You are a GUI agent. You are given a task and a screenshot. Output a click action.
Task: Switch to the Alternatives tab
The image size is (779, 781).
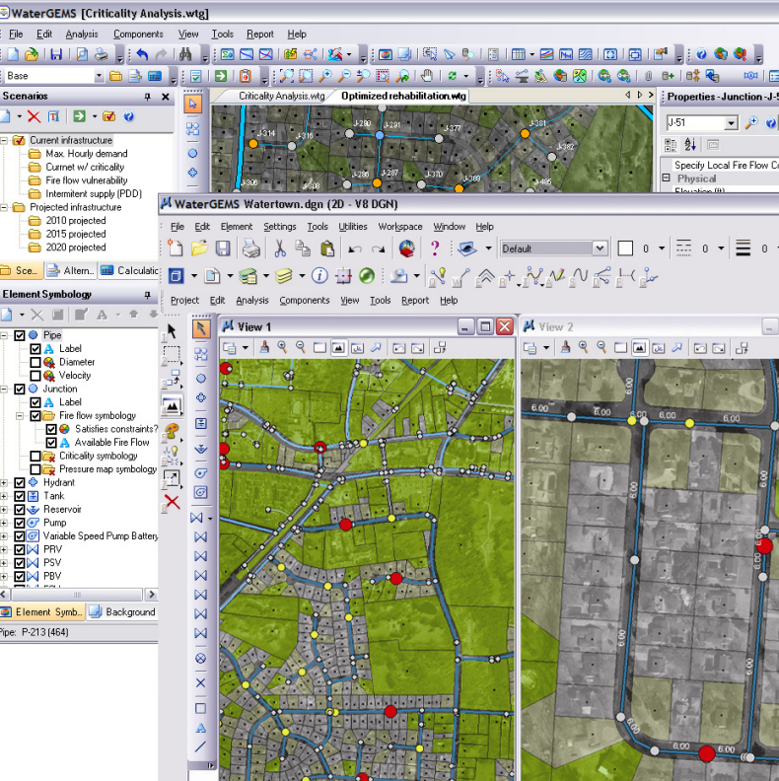pyautogui.click(x=71, y=270)
